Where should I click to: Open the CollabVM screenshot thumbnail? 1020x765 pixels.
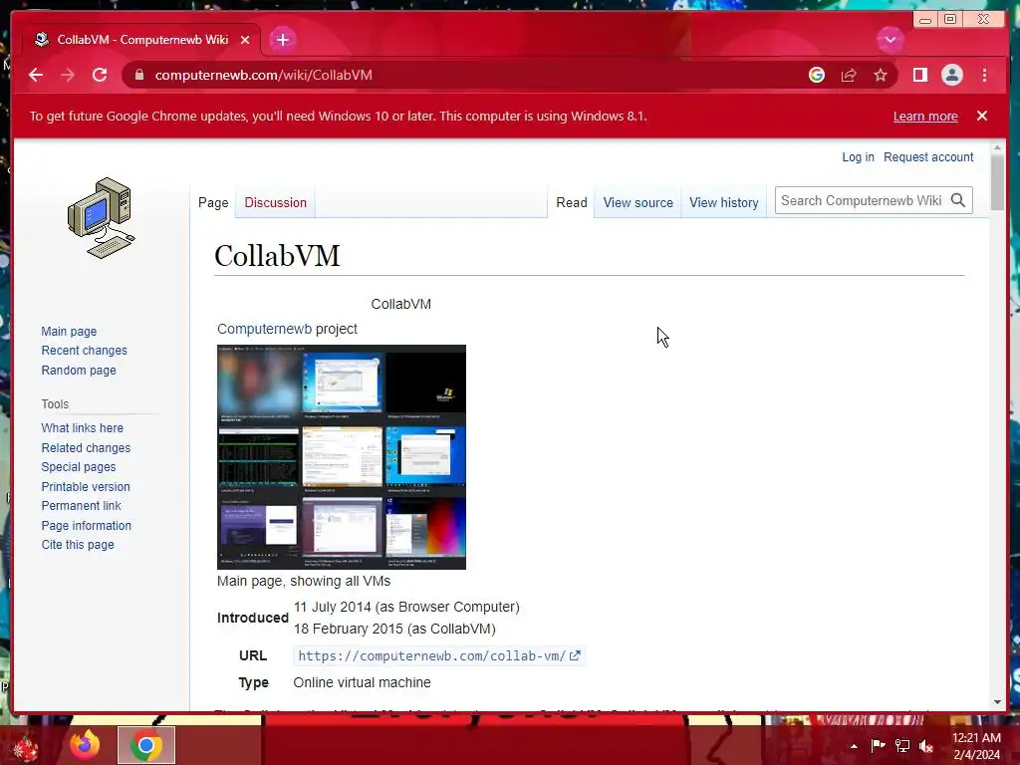(x=342, y=456)
